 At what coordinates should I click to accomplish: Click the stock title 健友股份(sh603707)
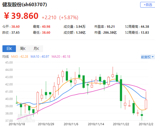click(25, 5)
